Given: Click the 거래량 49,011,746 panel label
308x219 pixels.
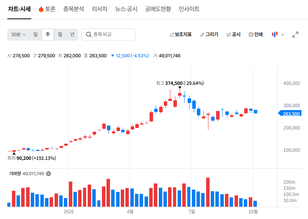Looking at the screenshot, I should coord(27,174).
